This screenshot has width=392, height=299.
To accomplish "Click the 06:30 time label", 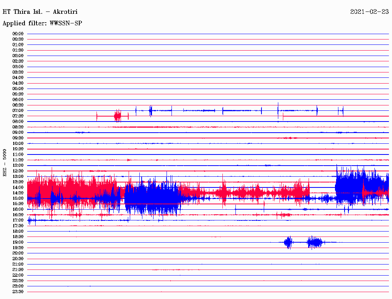I will pos(18,105).
